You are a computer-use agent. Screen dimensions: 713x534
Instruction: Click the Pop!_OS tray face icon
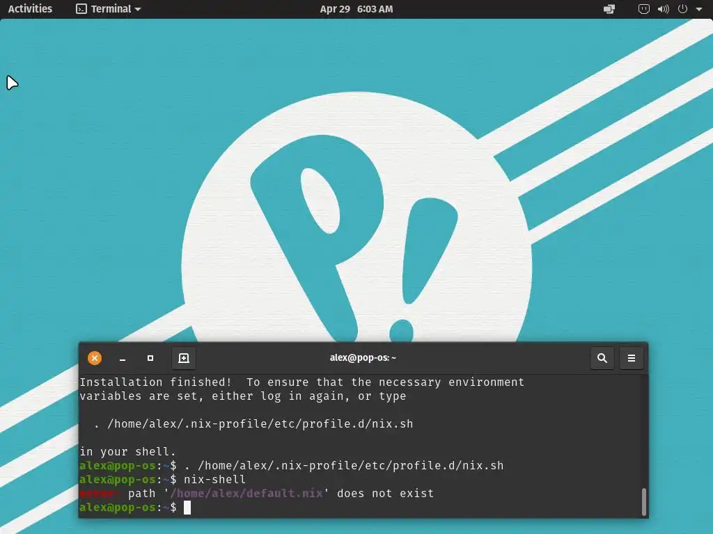pyautogui.click(x=643, y=8)
